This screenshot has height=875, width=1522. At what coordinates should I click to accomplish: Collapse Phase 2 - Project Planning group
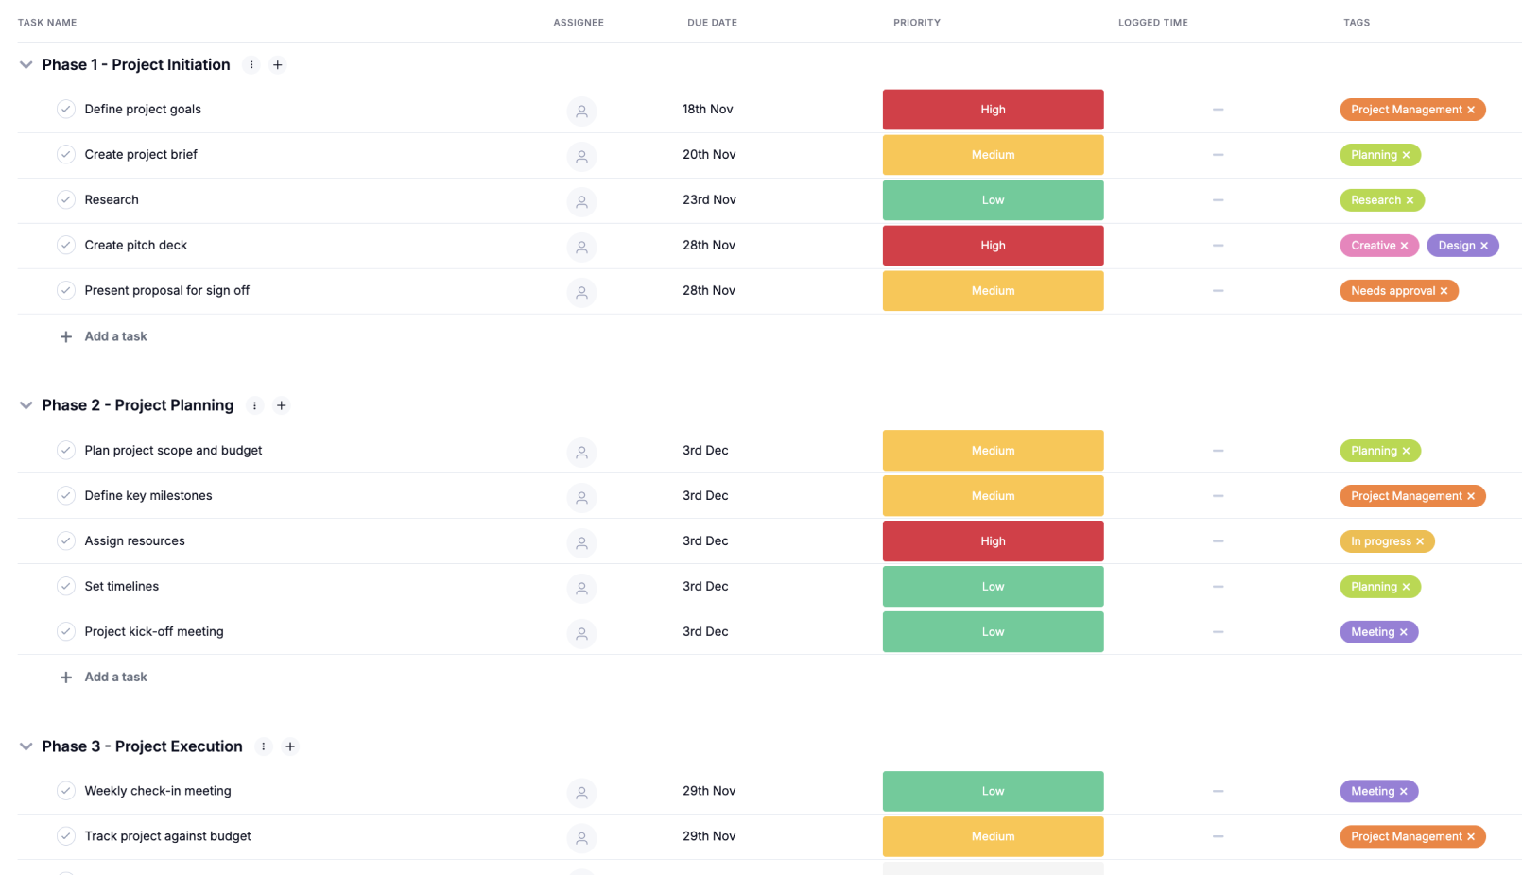[26, 405]
